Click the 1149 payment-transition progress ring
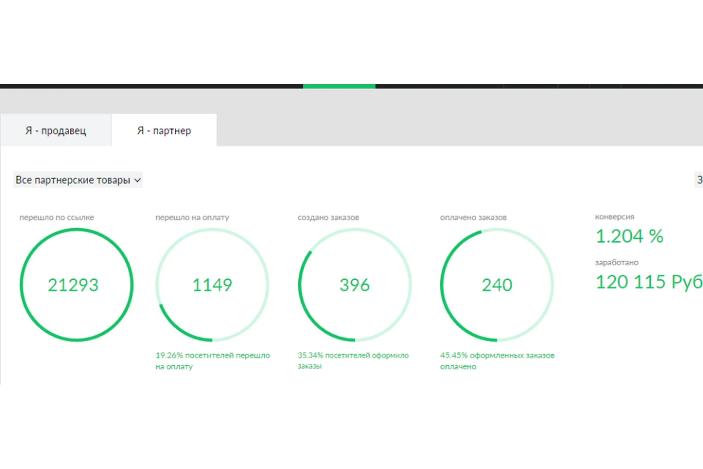Viewport: 703px width, 469px height. [x=212, y=285]
